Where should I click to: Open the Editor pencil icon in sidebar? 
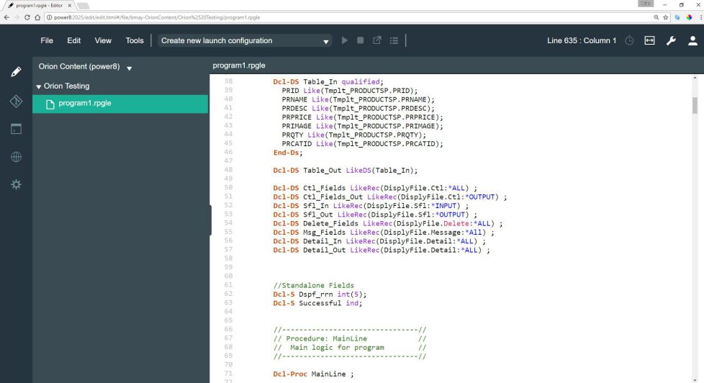tap(16, 72)
